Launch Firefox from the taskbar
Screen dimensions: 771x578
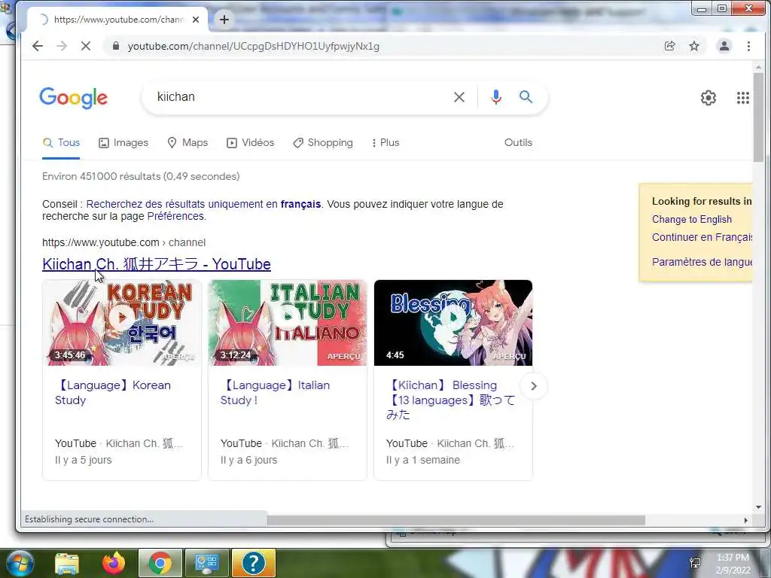114,563
